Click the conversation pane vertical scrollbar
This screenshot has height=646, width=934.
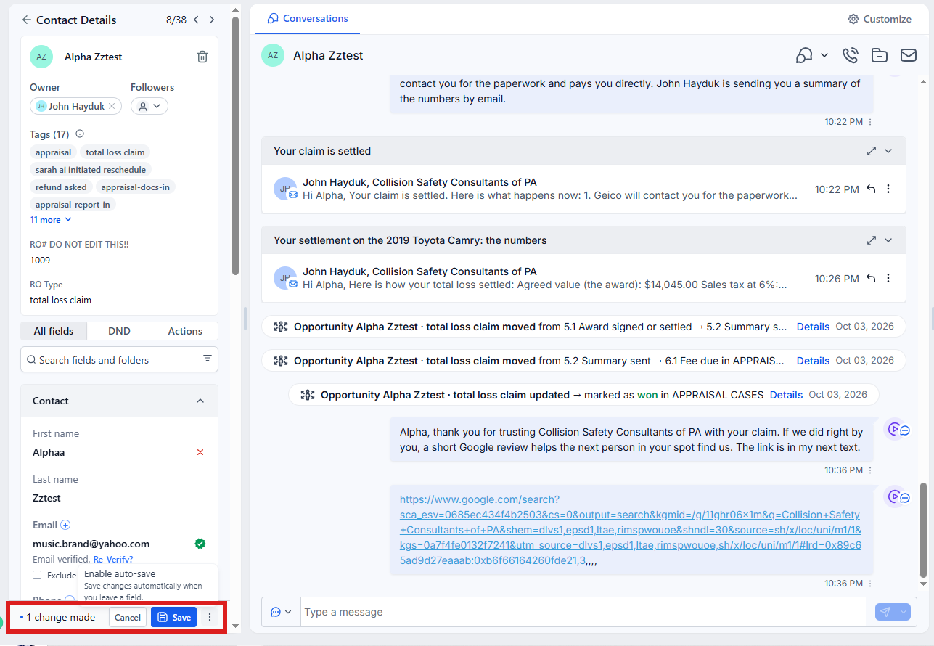coord(924,530)
